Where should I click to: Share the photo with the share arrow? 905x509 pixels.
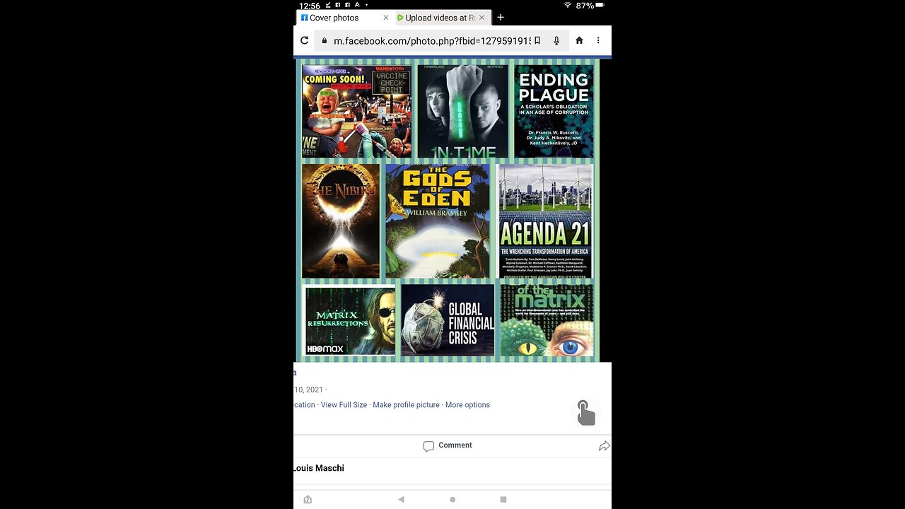[x=604, y=445]
